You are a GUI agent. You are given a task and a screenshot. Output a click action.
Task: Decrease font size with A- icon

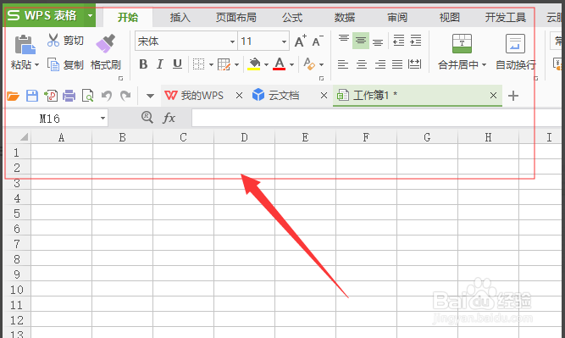click(318, 41)
